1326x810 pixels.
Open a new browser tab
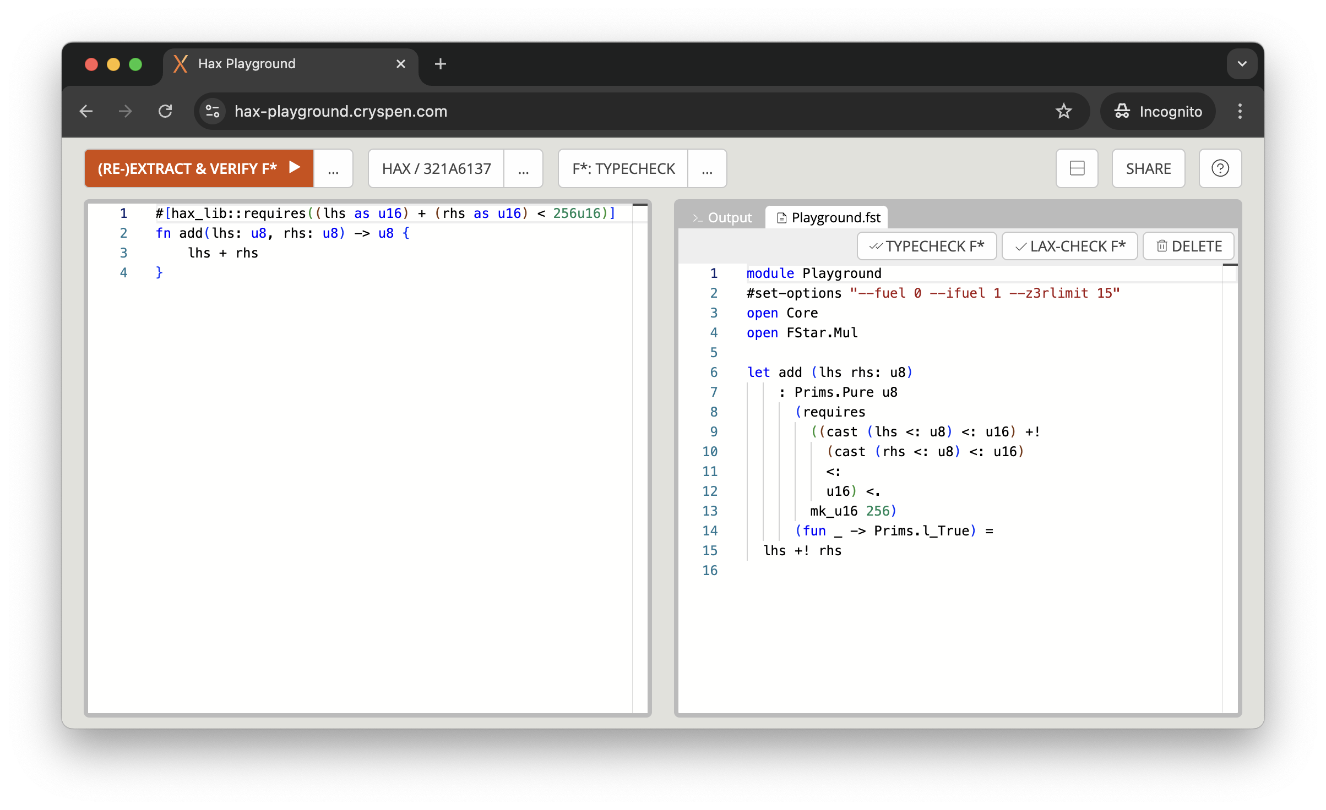440,64
